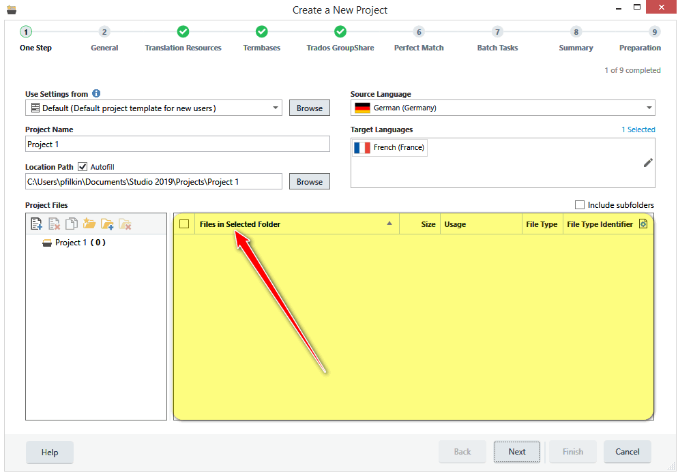
Task: Go to the Summary step
Action: (576, 48)
